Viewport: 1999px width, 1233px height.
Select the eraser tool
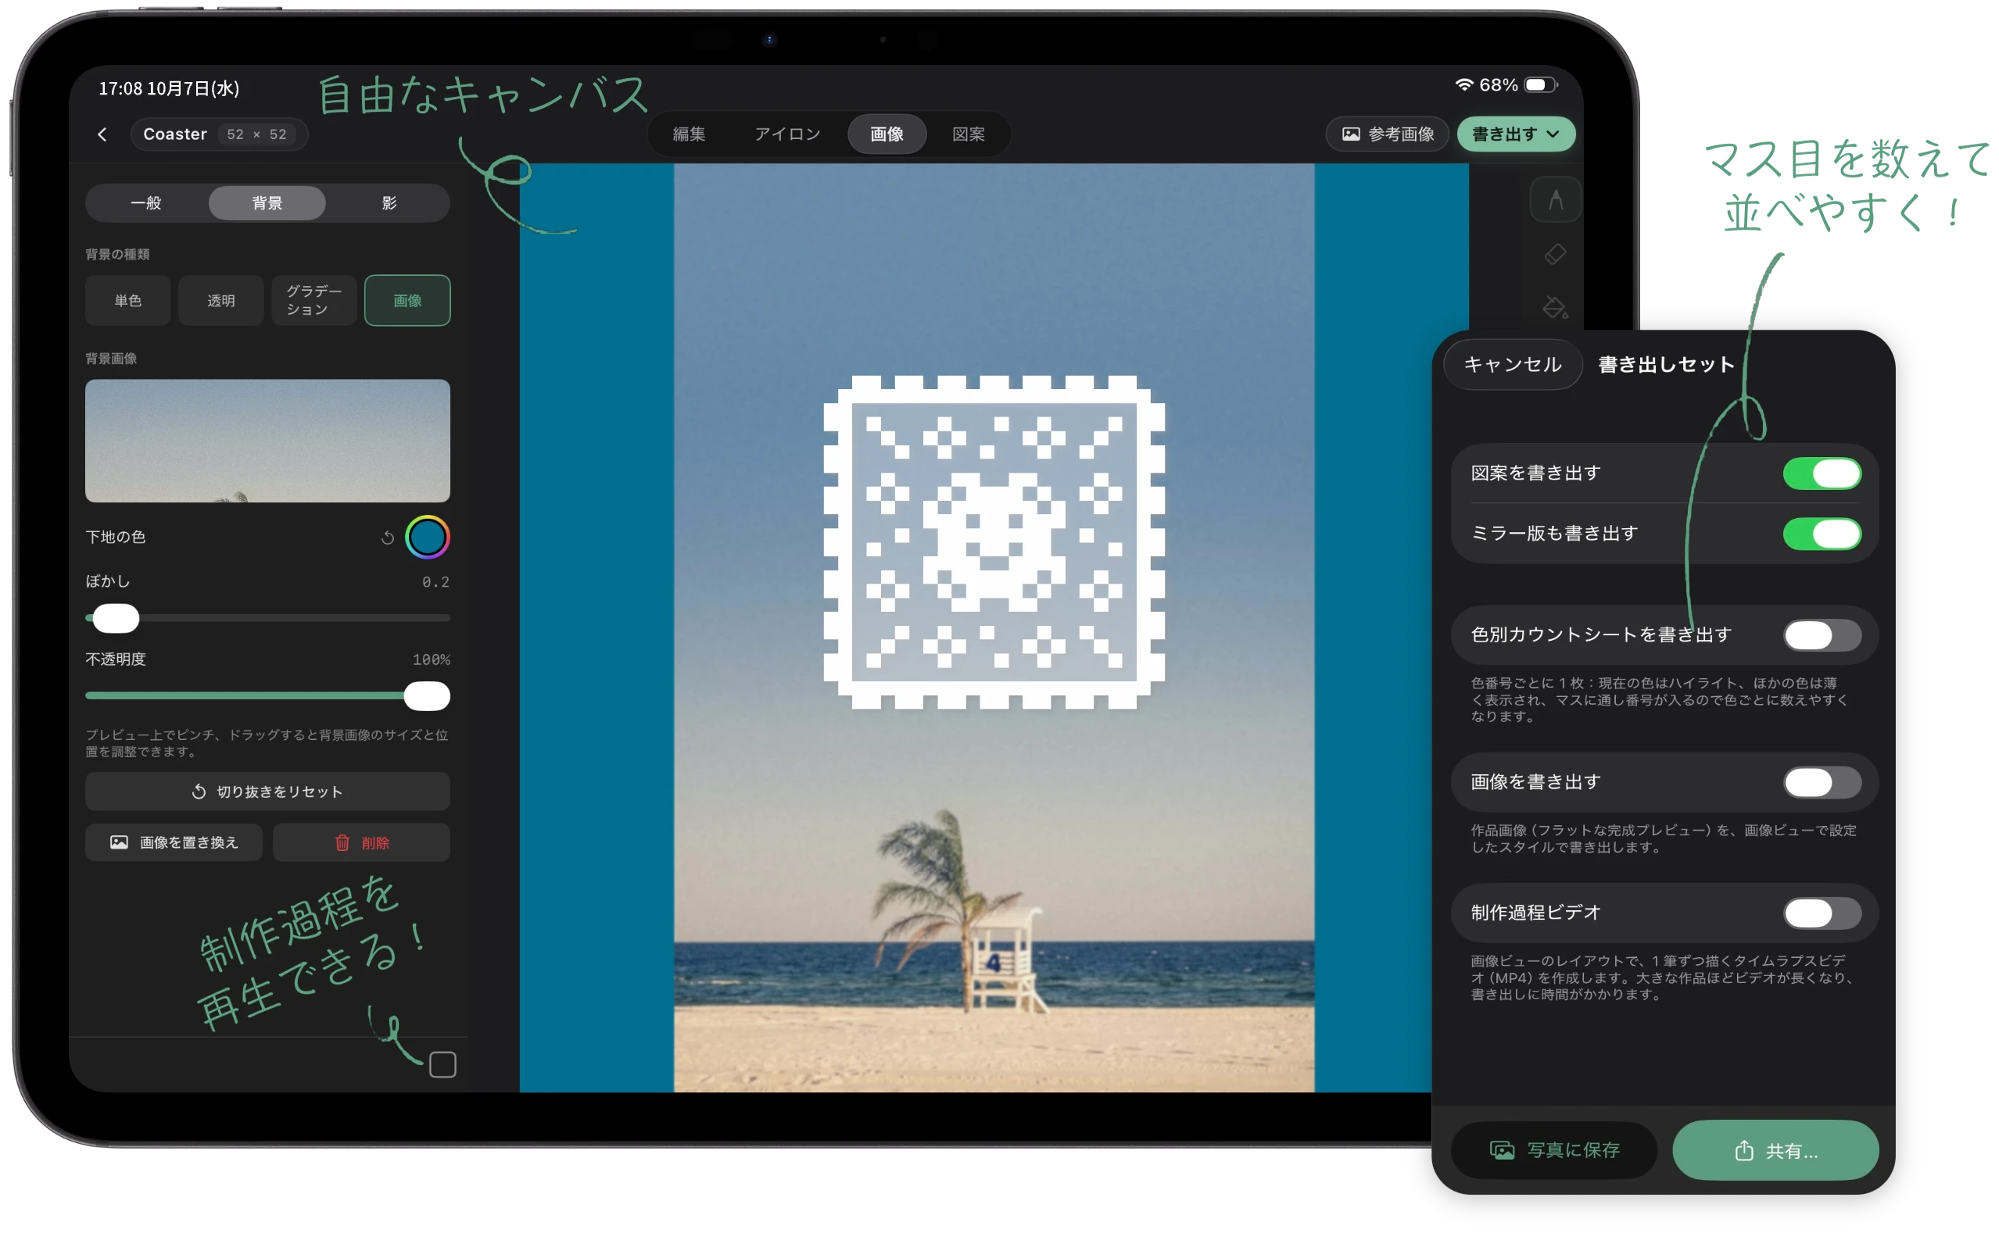coord(1555,255)
